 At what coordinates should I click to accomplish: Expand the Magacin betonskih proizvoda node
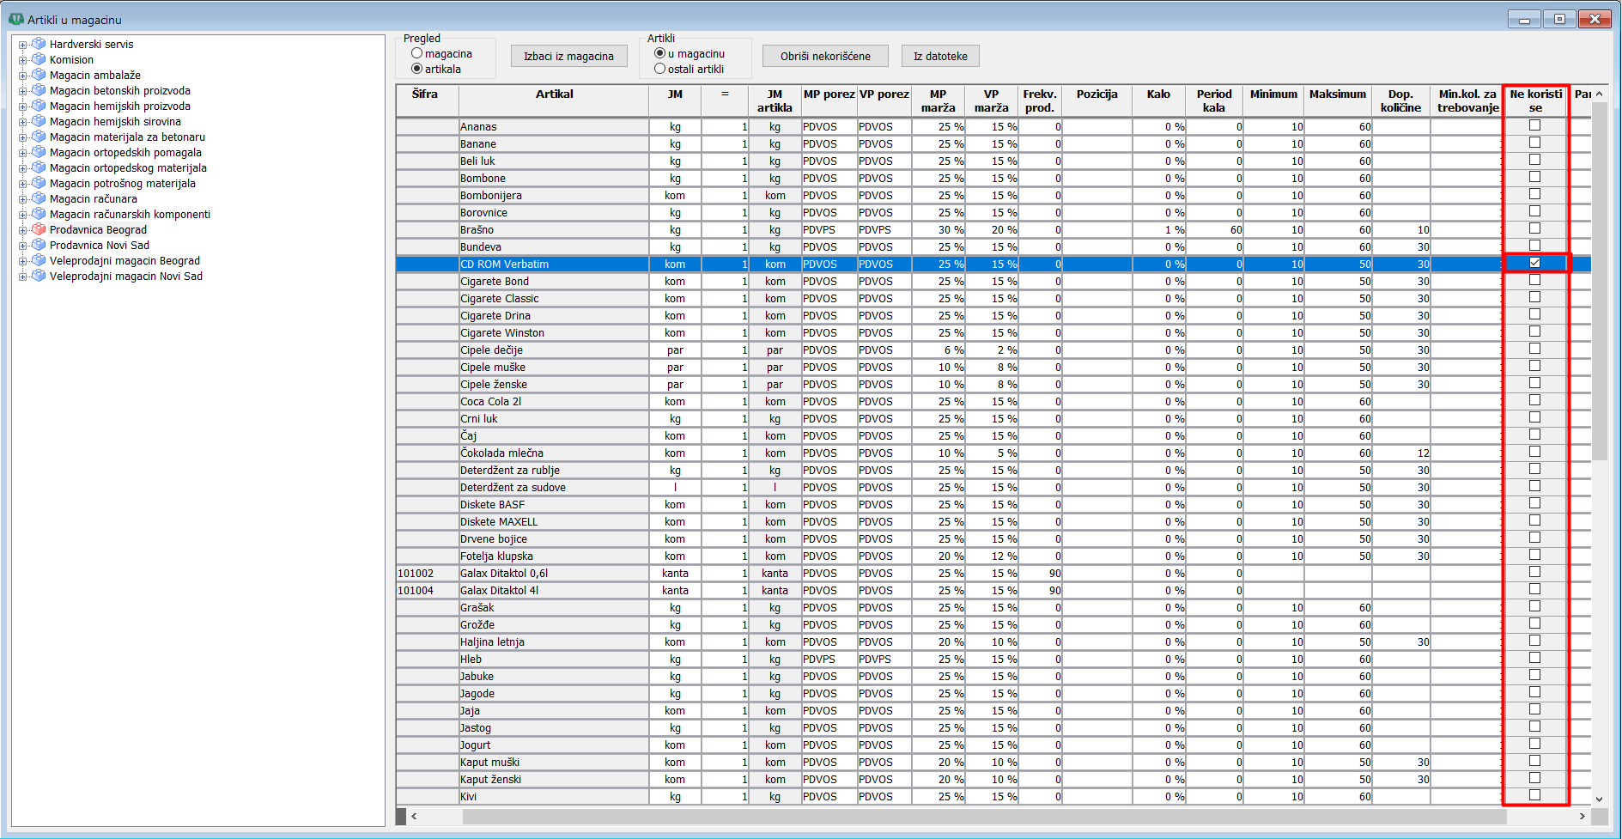pos(23,91)
